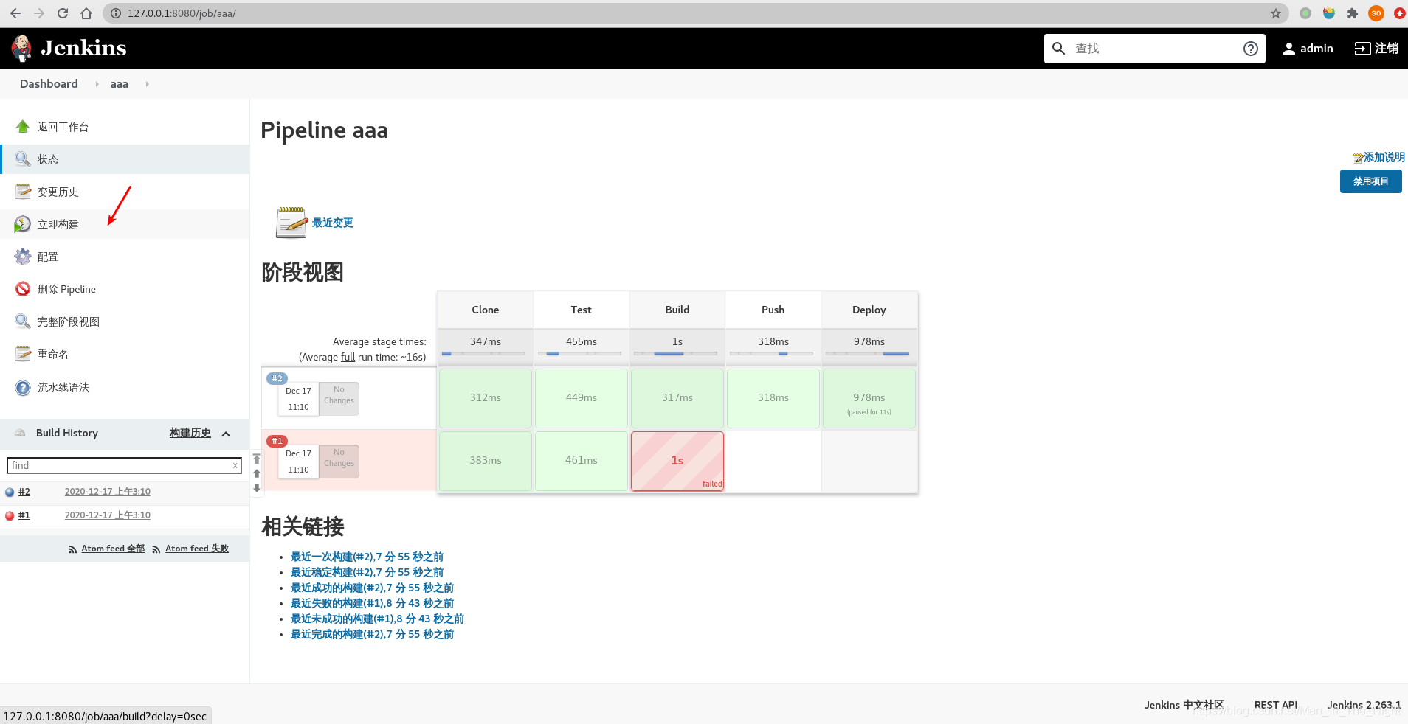This screenshot has height=724, width=1408.
Task: Click the #2 Deploy stage cell 978ms
Action: coord(869,398)
